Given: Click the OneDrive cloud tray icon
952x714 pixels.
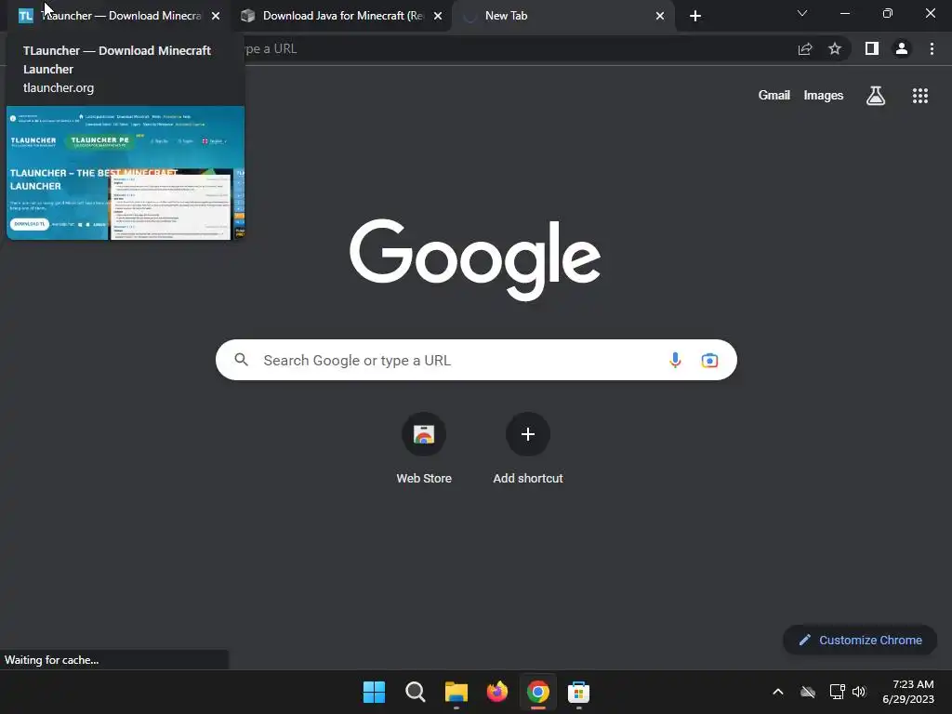Looking at the screenshot, I should tap(808, 692).
